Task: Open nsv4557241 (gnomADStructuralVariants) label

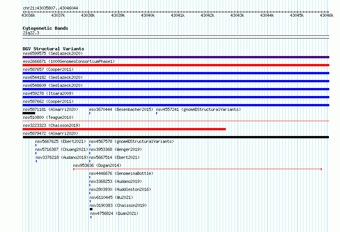Action: pos(198,109)
